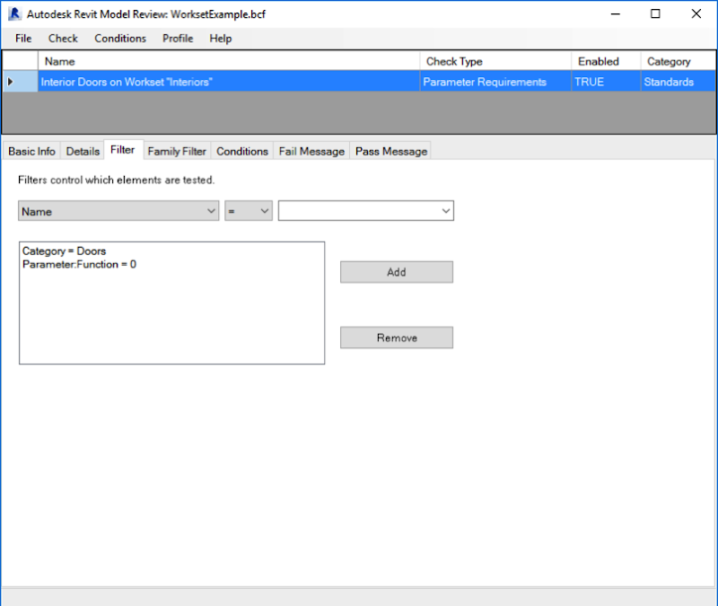Open the Family Filter tab
The width and height of the screenshot is (718, 606).
coord(177,151)
